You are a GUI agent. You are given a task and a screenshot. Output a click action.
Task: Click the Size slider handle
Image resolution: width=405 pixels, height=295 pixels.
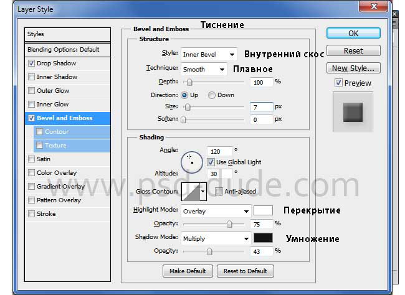click(188, 107)
